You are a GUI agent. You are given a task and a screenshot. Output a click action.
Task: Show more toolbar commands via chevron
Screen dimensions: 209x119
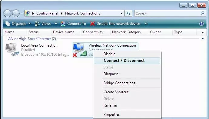tap(146, 24)
